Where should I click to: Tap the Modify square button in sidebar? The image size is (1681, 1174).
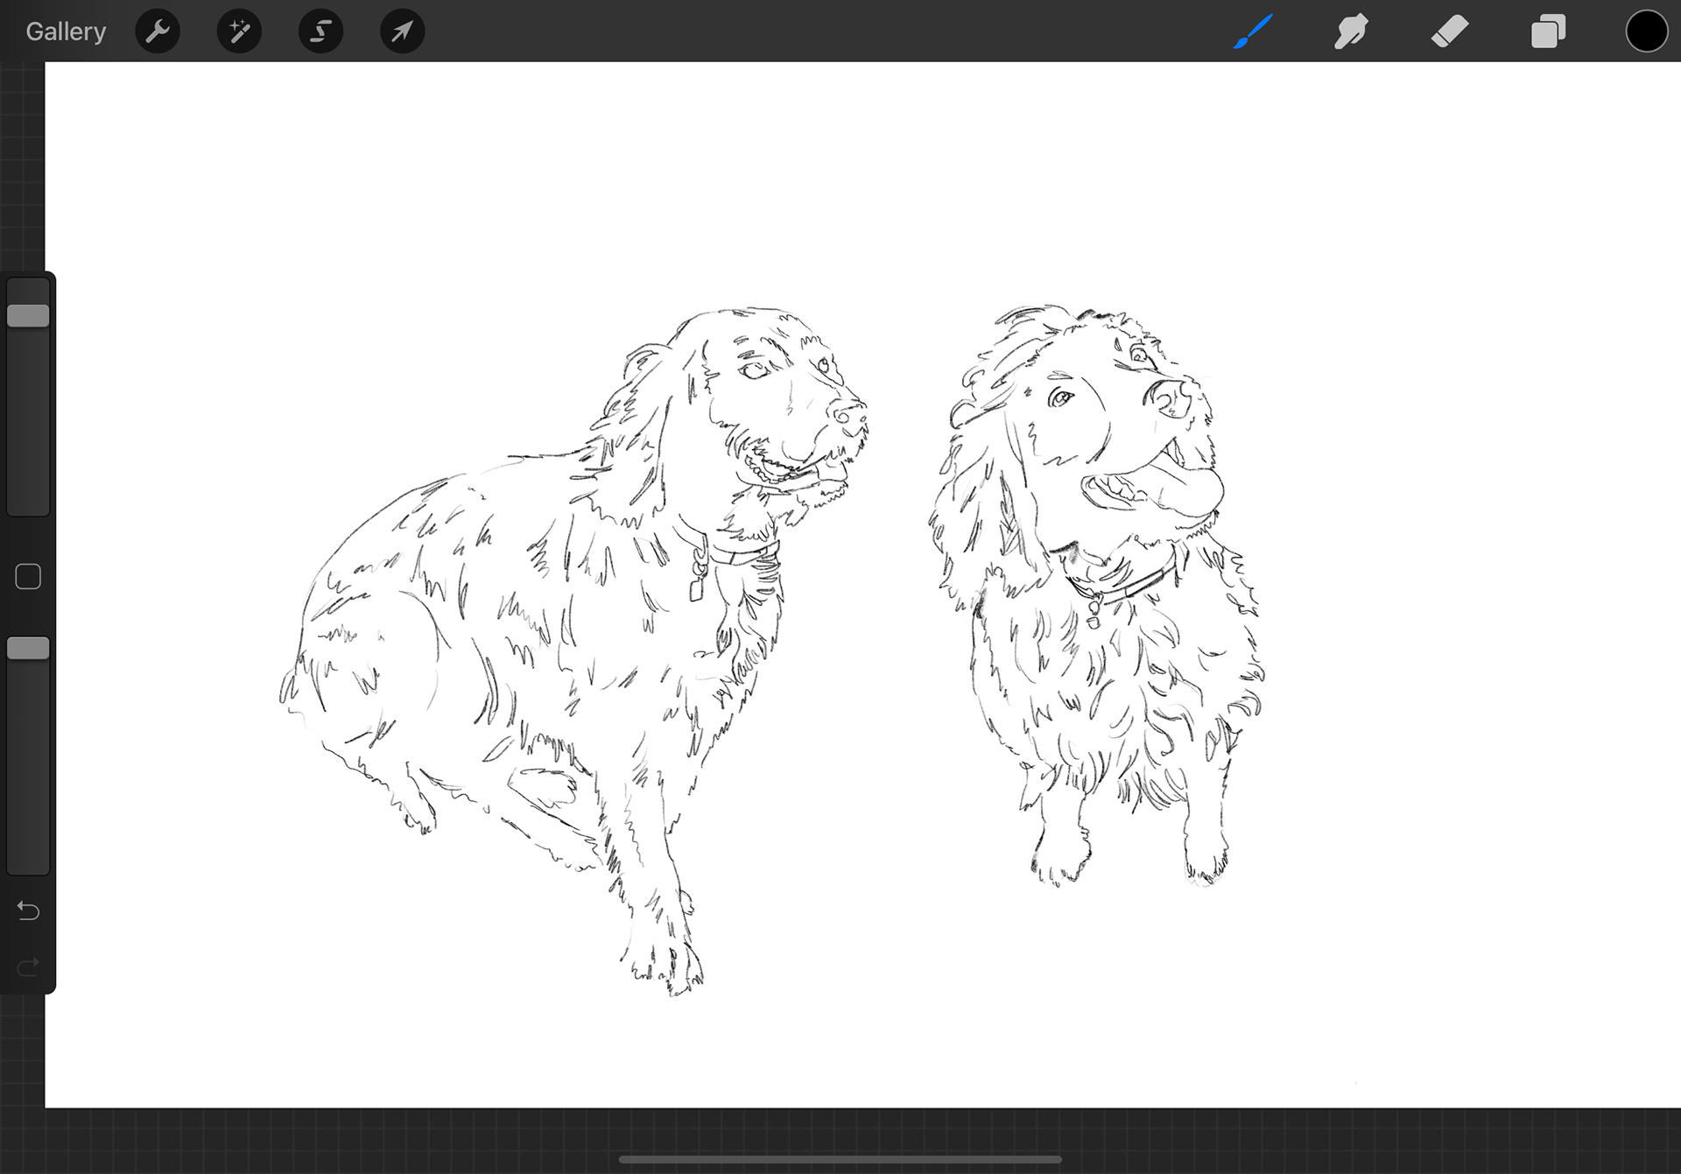pos(28,577)
